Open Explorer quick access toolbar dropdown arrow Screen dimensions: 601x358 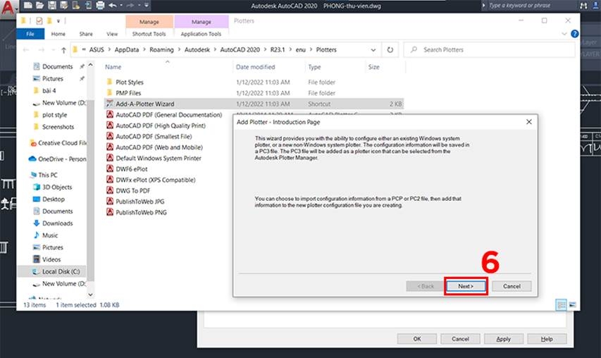[58, 21]
